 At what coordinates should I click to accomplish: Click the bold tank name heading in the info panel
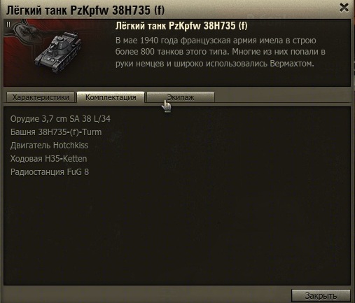click(181, 26)
